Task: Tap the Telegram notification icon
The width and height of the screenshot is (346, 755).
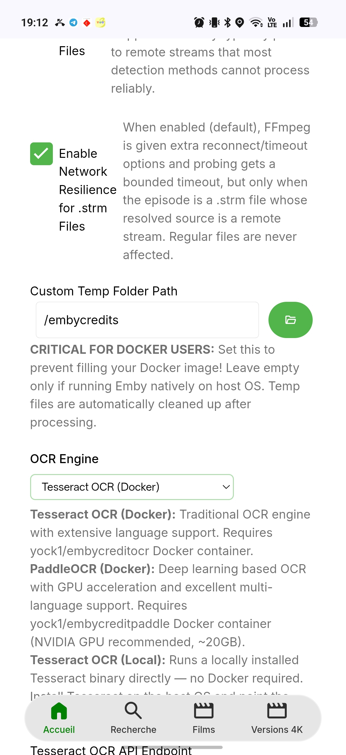Action: [73, 22]
